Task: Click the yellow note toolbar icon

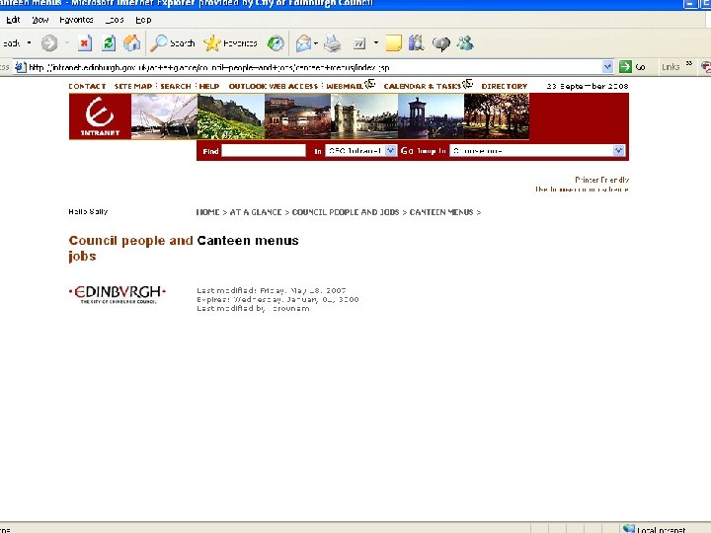Action: (x=393, y=43)
